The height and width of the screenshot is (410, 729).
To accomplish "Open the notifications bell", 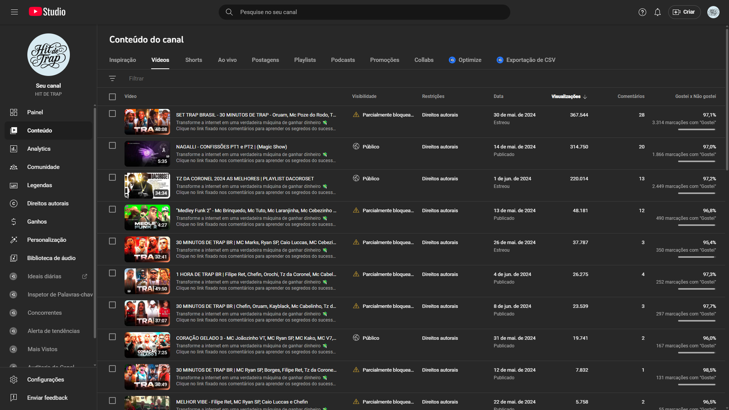I will (x=657, y=12).
